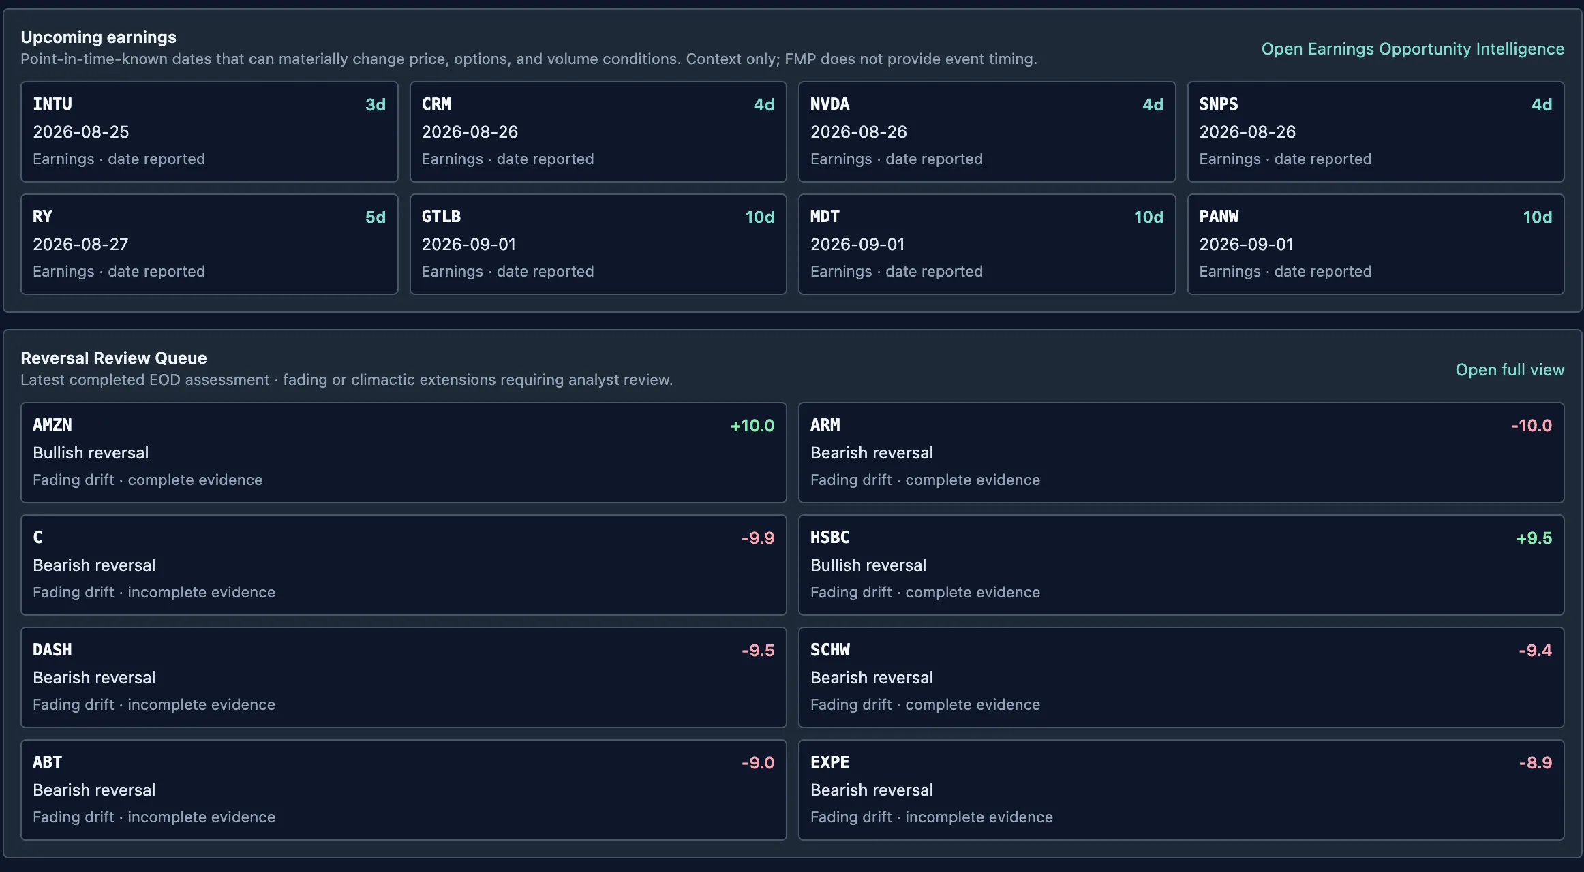Click the EXPE -8.9 score value

tap(1536, 763)
